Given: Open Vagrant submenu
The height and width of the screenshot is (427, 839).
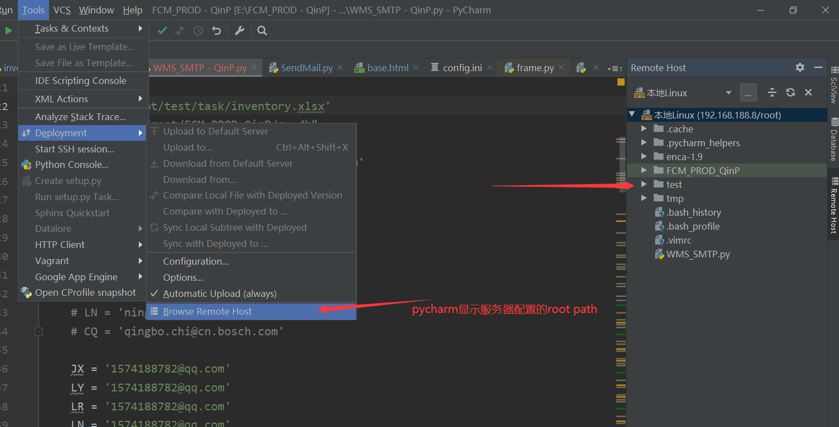Looking at the screenshot, I should pyautogui.click(x=84, y=261).
